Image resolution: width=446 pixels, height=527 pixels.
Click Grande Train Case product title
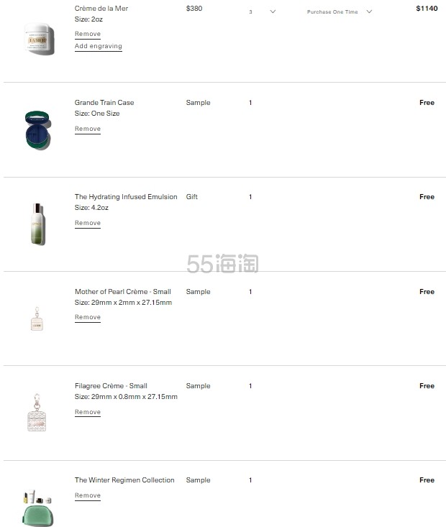pyautogui.click(x=104, y=103)
